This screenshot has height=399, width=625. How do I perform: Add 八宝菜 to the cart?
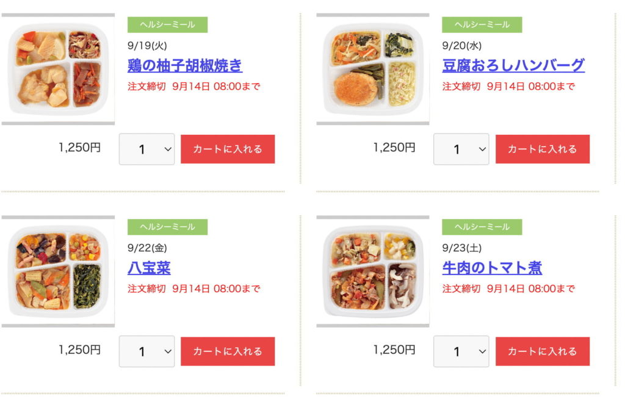coord(227,351)
